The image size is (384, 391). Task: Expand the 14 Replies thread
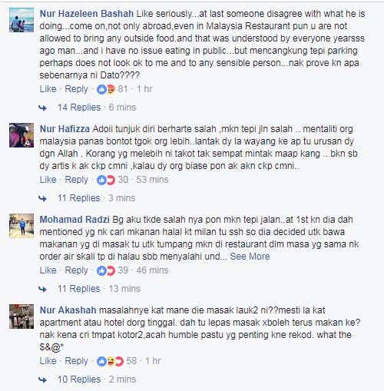[79, 108]
